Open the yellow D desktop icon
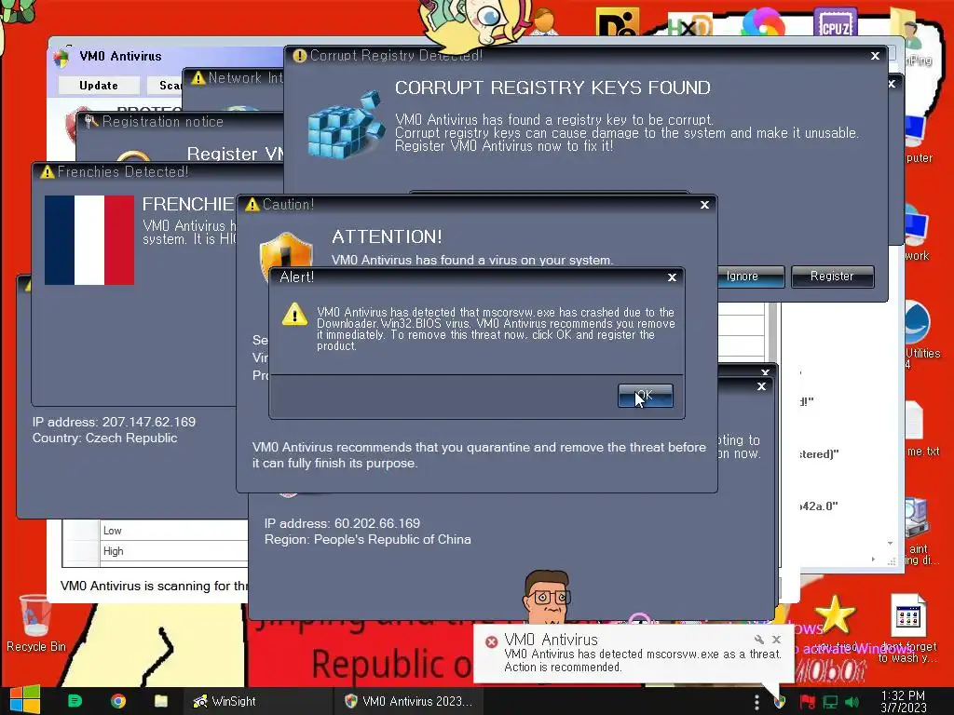The width and height of the screenshot is (954, 715). tap(617, 23)
